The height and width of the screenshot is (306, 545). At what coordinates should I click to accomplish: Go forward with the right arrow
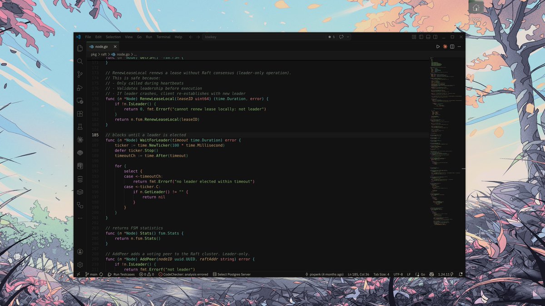[198, 37]
